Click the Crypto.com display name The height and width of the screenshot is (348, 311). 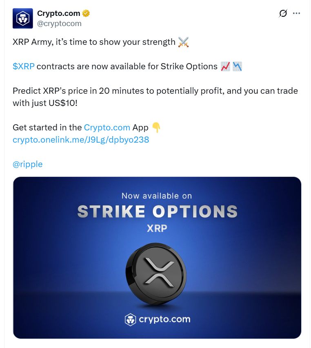coord(58,13)
